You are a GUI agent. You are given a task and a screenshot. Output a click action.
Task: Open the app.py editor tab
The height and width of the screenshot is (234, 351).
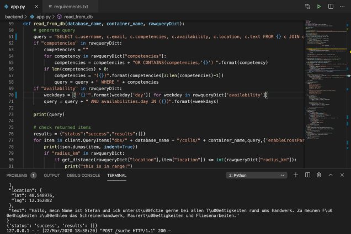pos(18,7)
